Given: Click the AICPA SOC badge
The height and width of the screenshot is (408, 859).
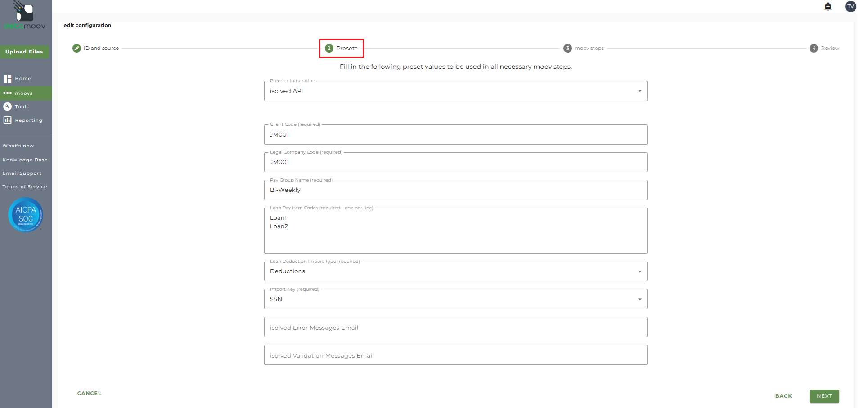Looking at the screenshot, I should [26, 215].
